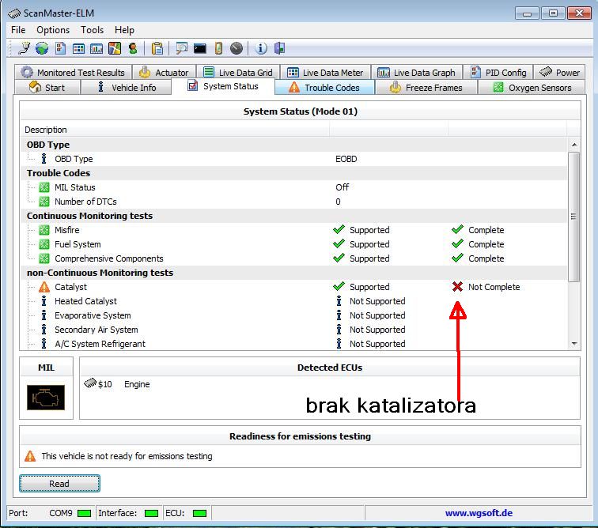Click the blue info toolbar icon
The height and width of the screenshot is (528, 598).
[x=261, y=48]
